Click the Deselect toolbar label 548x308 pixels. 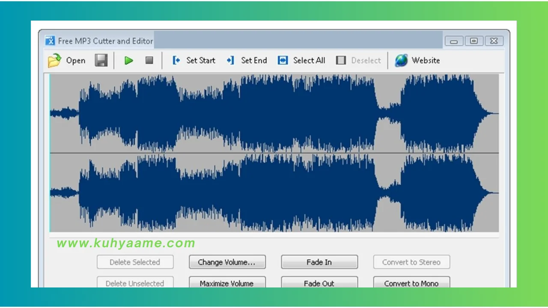(366, 60)
